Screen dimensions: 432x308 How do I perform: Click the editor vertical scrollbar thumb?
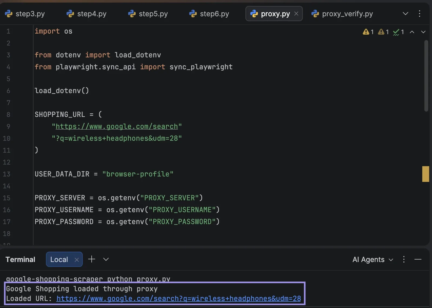(426, 76)
